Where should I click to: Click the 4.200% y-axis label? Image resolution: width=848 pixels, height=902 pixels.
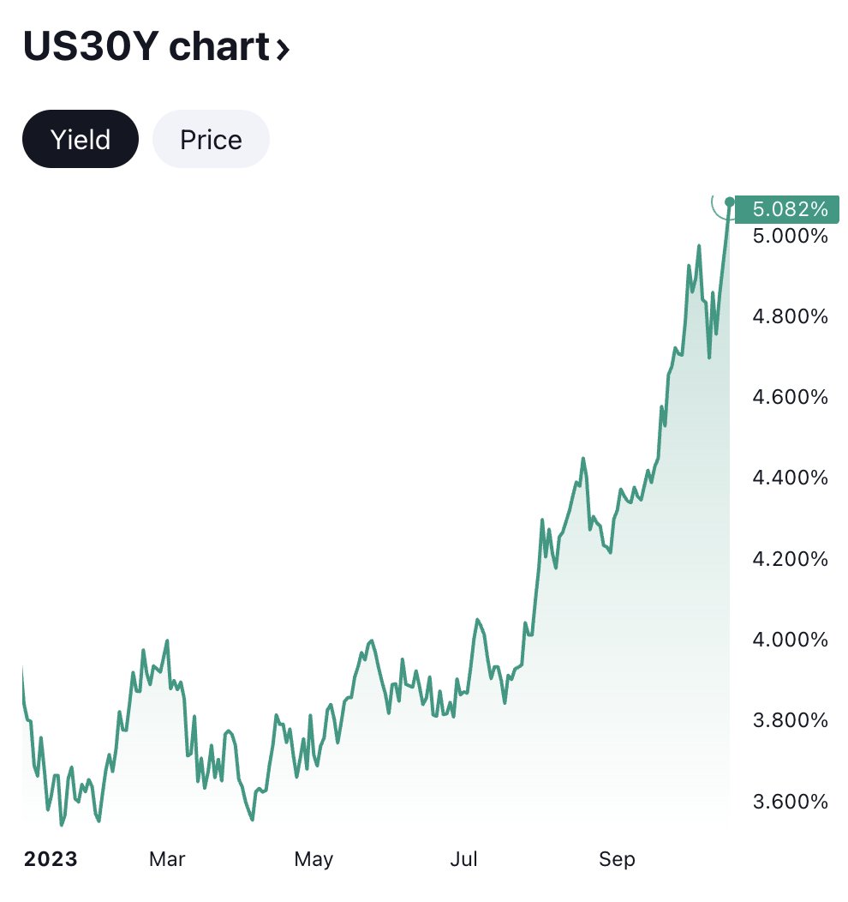click(790, 559)
